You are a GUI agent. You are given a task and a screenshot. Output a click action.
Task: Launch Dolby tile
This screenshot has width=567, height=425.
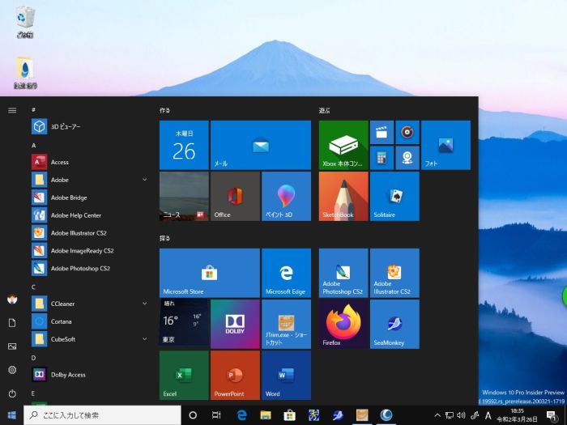(235, 324)
